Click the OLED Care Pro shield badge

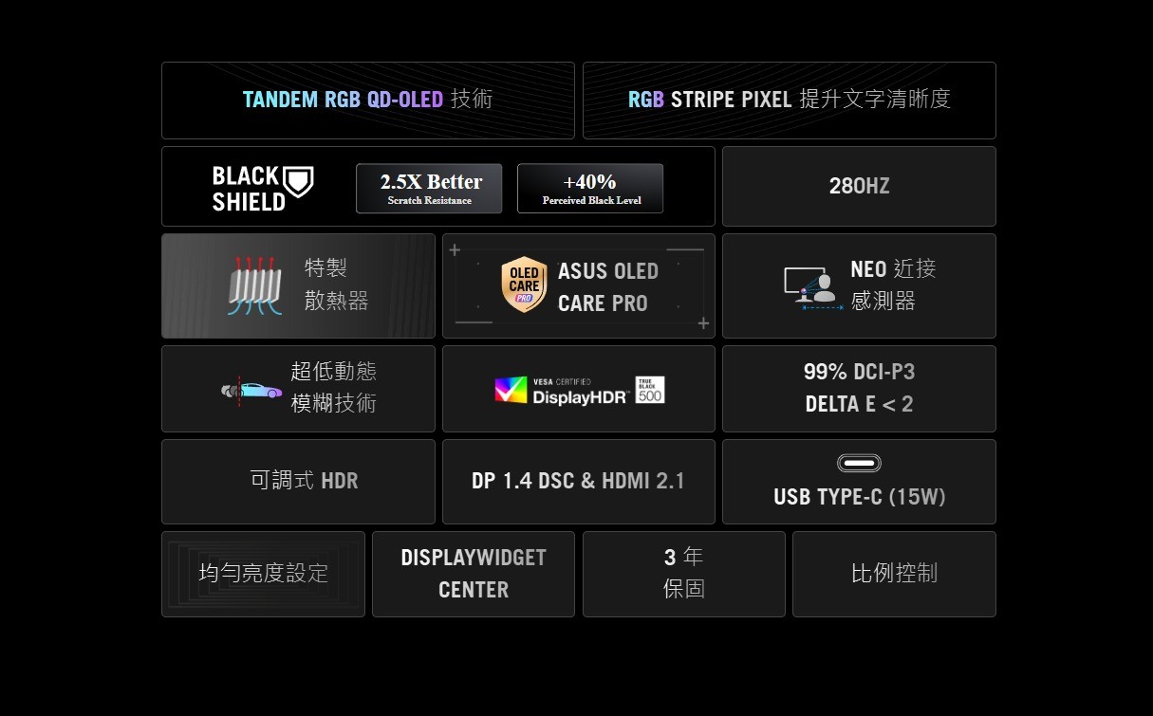pyautogui.click(x=524, y=285)
